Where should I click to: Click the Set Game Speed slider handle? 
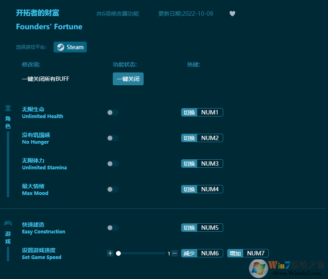pos(118,253)
